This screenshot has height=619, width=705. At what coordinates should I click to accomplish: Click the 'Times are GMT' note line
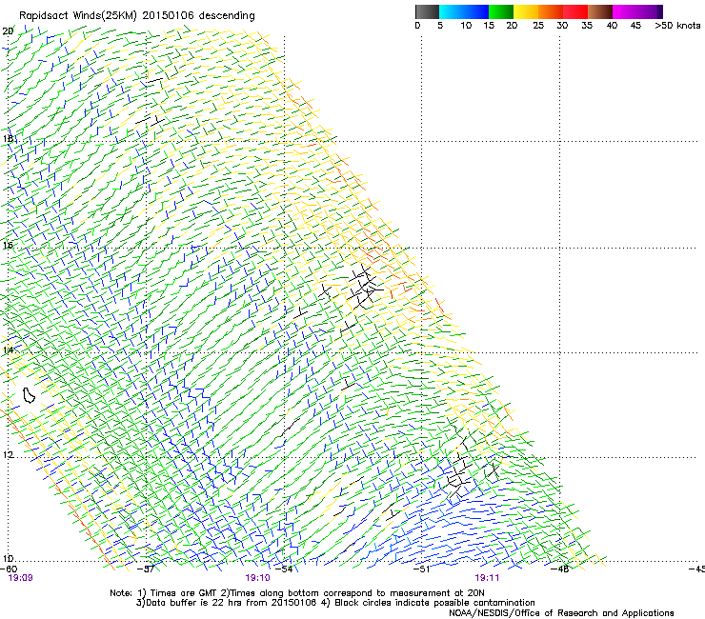tap(297, 593)
